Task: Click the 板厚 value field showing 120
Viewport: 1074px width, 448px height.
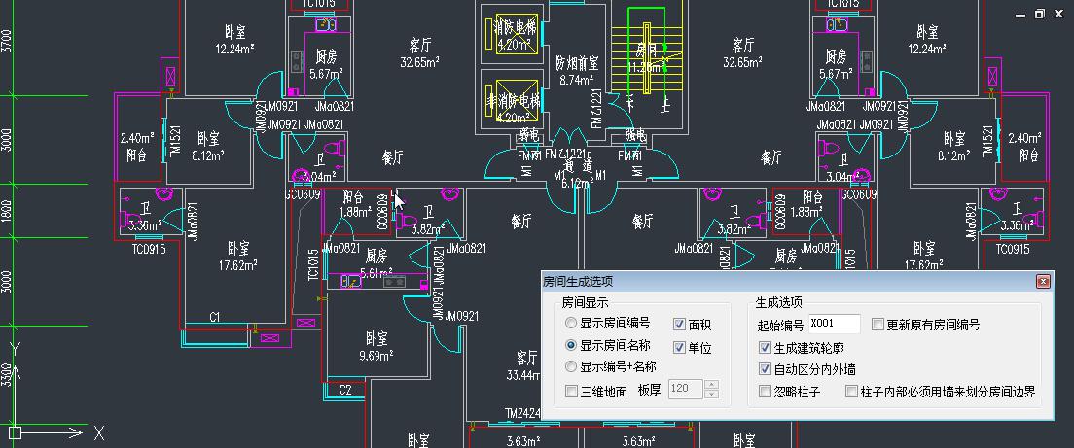Action: [x=684, y=390]
